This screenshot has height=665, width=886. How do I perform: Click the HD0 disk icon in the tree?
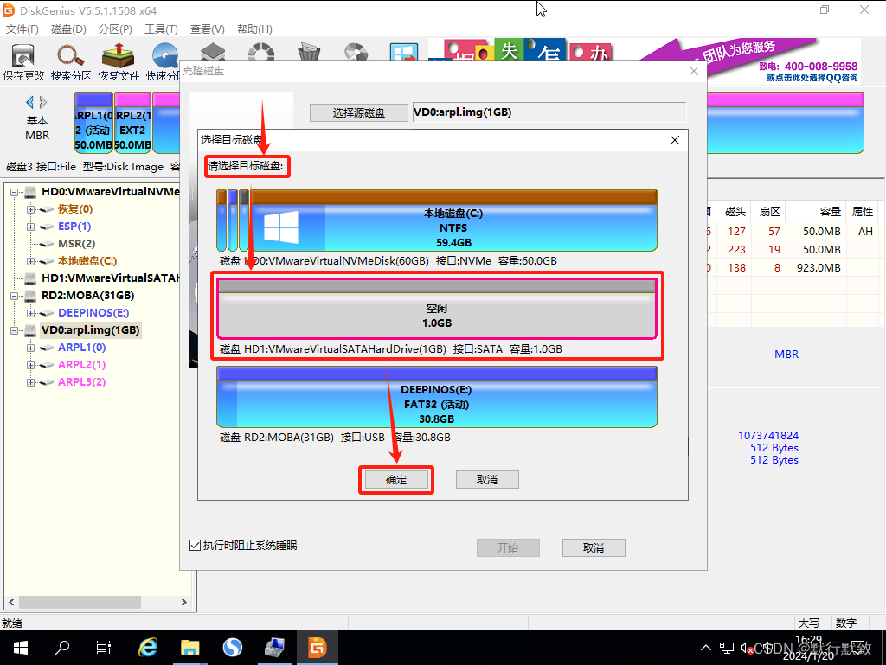[x=30, y=192]
